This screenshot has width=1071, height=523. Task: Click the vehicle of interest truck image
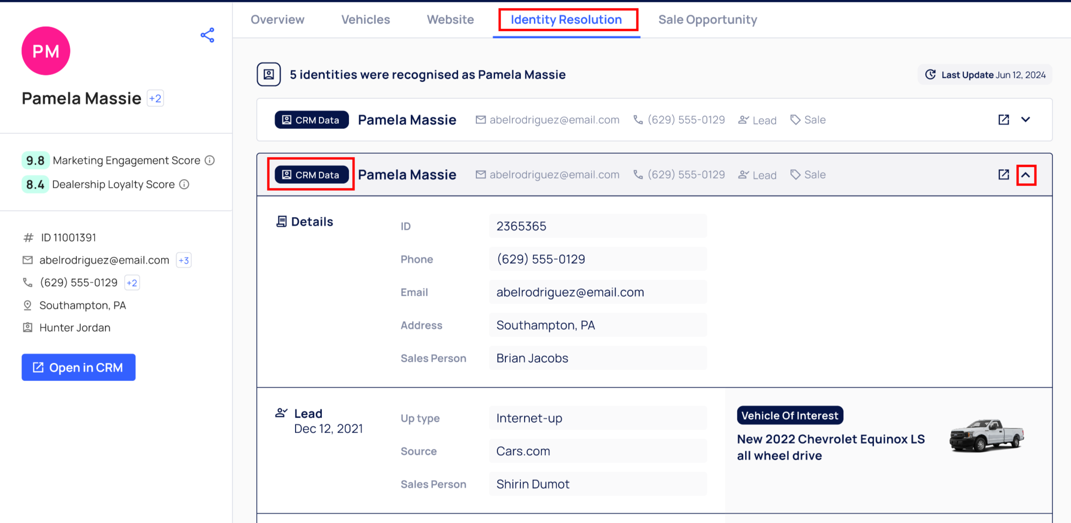pyautogui.click(x=986, y=435)
